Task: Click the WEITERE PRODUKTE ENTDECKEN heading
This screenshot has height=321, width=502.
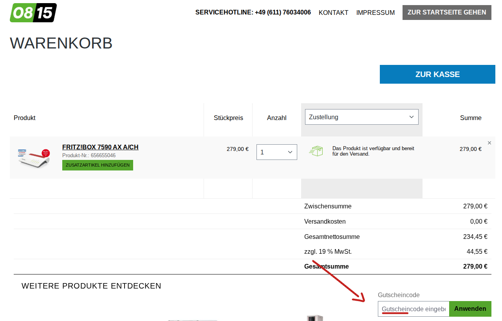Action: click(x=91, y=286)
